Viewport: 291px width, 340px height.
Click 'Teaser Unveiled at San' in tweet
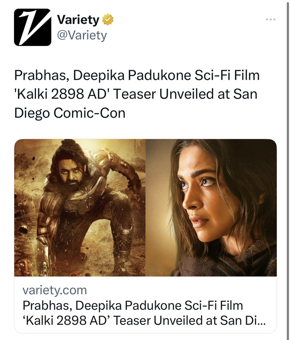pyautogui.click(x=186, y=94)
